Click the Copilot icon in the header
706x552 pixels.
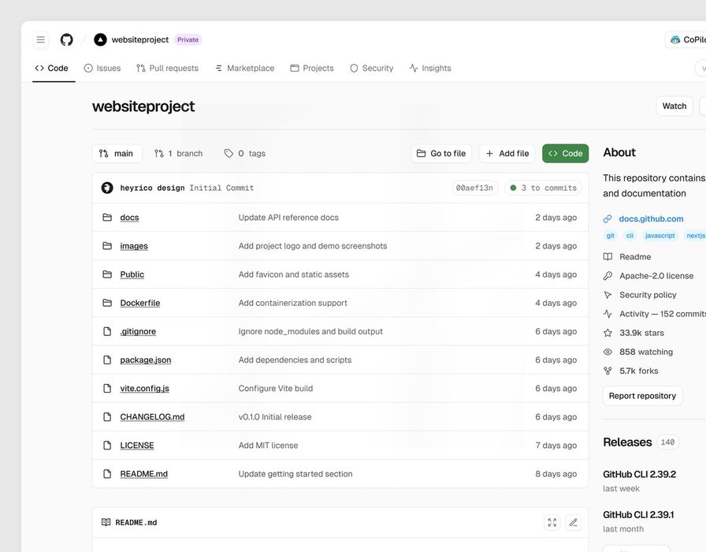coord(675,39)
